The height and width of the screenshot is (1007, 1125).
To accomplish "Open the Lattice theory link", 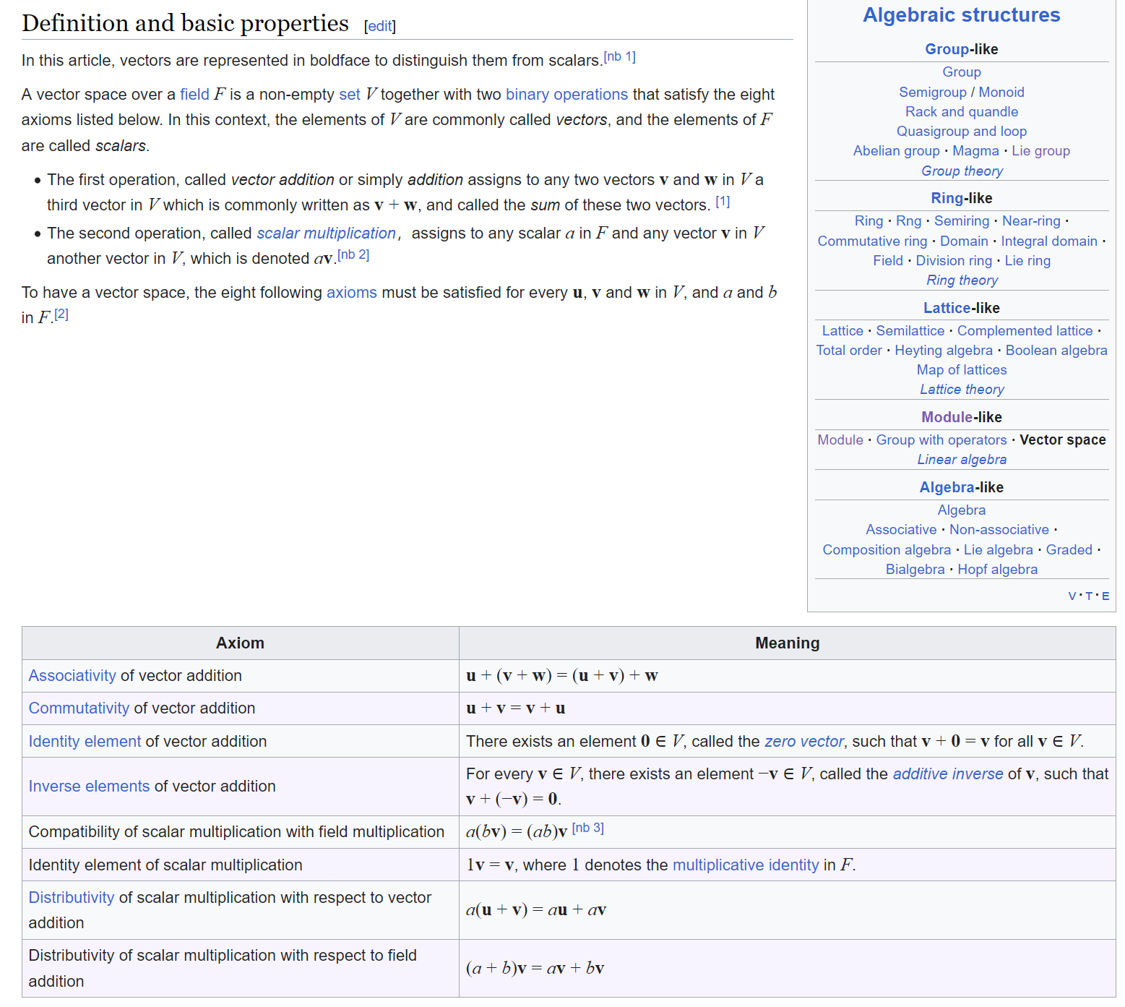I will tap(961, 390).
